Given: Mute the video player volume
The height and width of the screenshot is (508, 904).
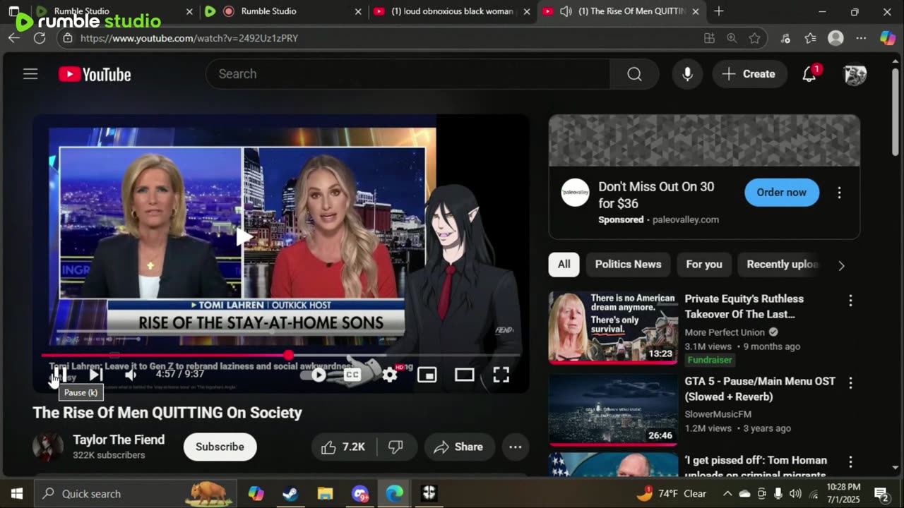Looking at the screenshot, I should point(131,375).
